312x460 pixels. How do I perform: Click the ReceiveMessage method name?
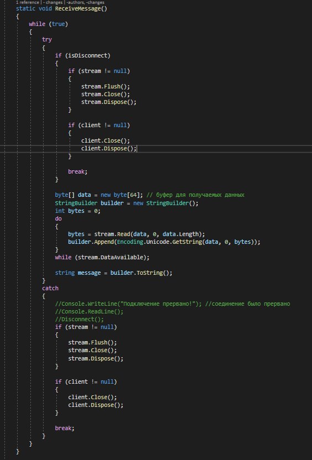(x=78, y=8)
